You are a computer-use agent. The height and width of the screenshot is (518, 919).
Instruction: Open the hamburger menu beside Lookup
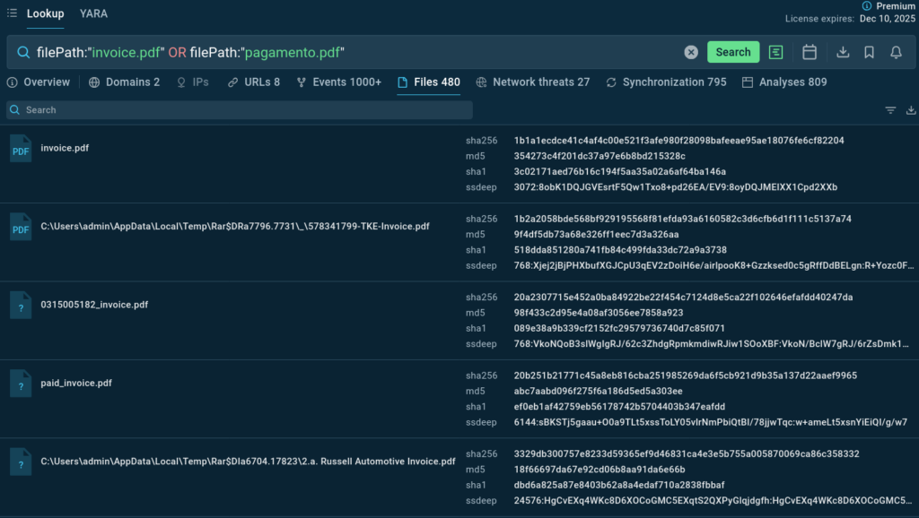[12, 13]
